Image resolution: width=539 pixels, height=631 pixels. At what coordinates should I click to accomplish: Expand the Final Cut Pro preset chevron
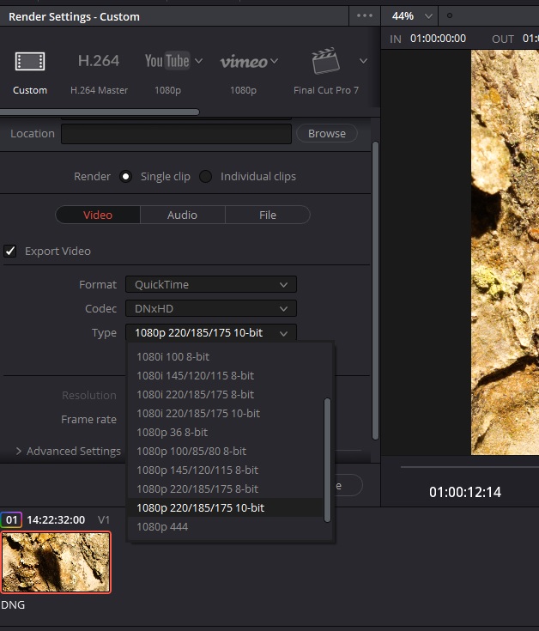point(363,61)
